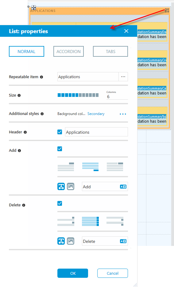
Task: Click the Cancel button
Action: (112, 273)
